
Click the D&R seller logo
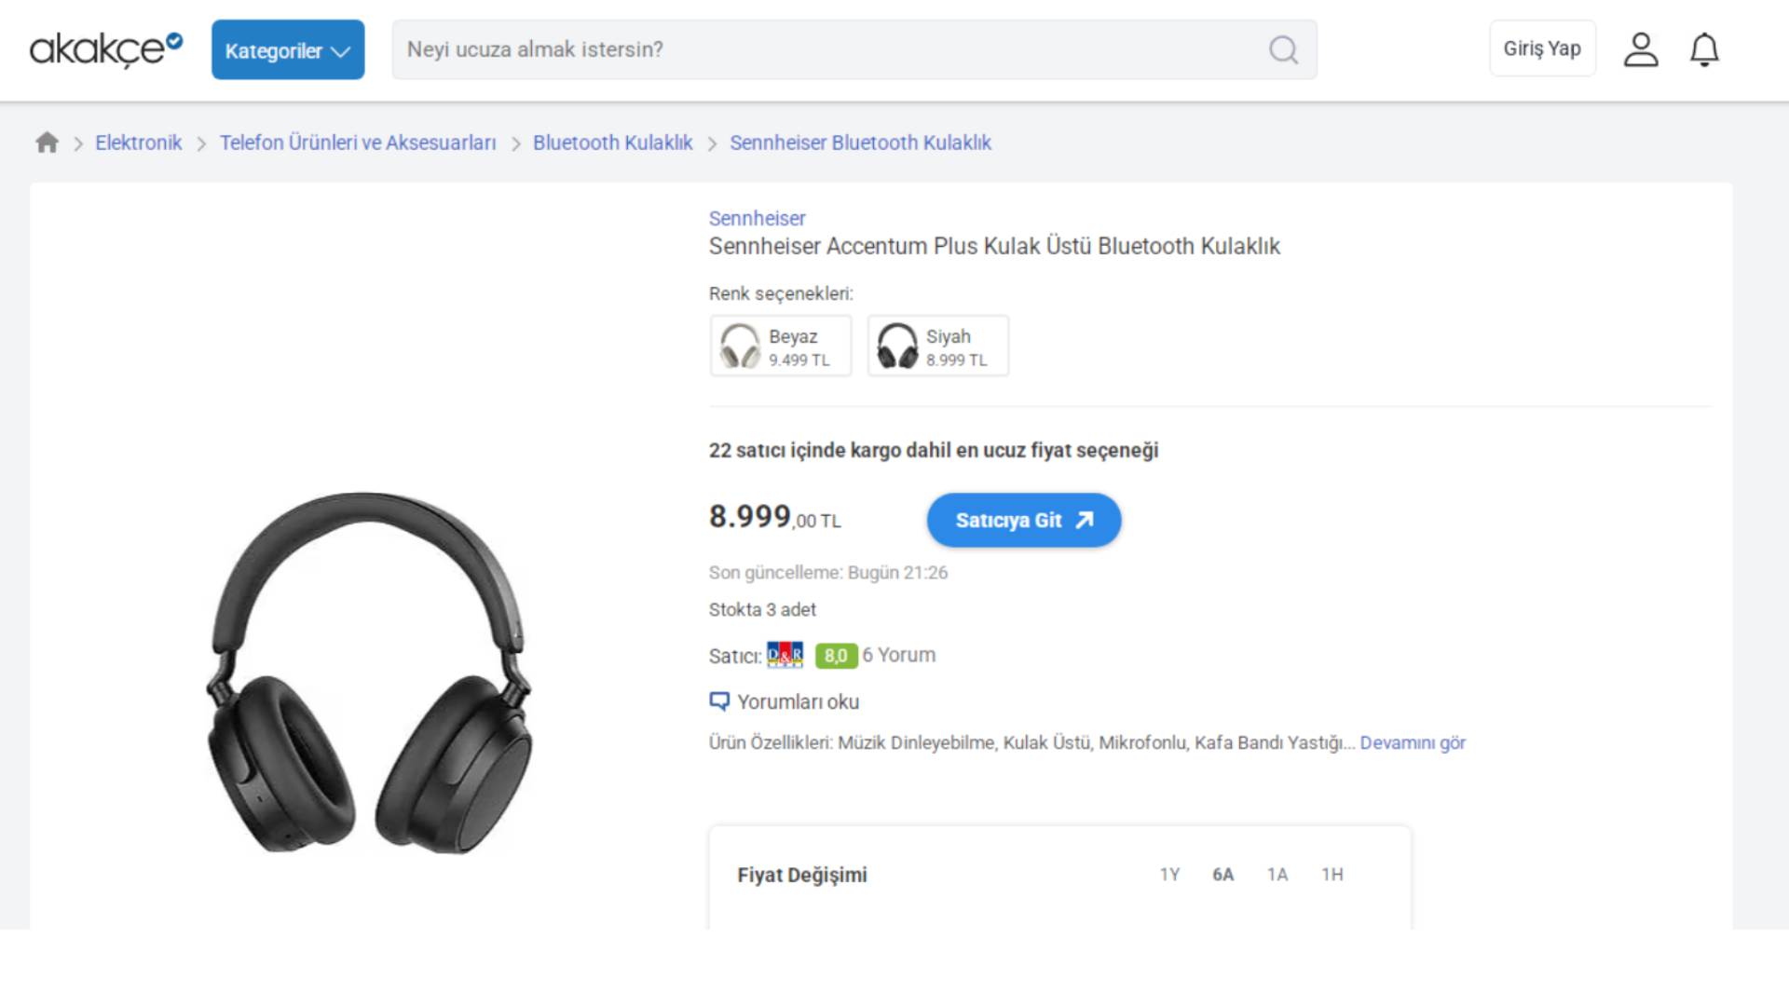click(785, 655)
